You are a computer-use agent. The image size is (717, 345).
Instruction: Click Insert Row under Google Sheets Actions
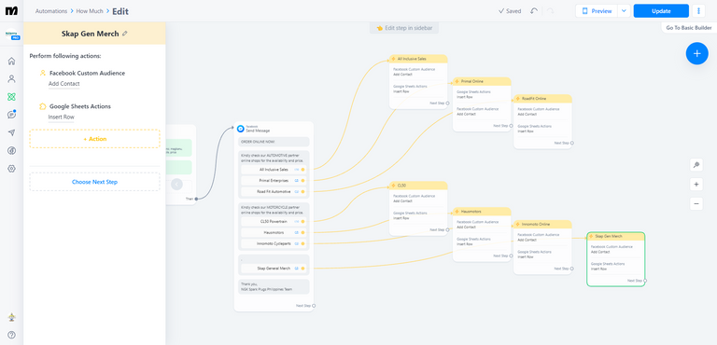pos(62,117)
